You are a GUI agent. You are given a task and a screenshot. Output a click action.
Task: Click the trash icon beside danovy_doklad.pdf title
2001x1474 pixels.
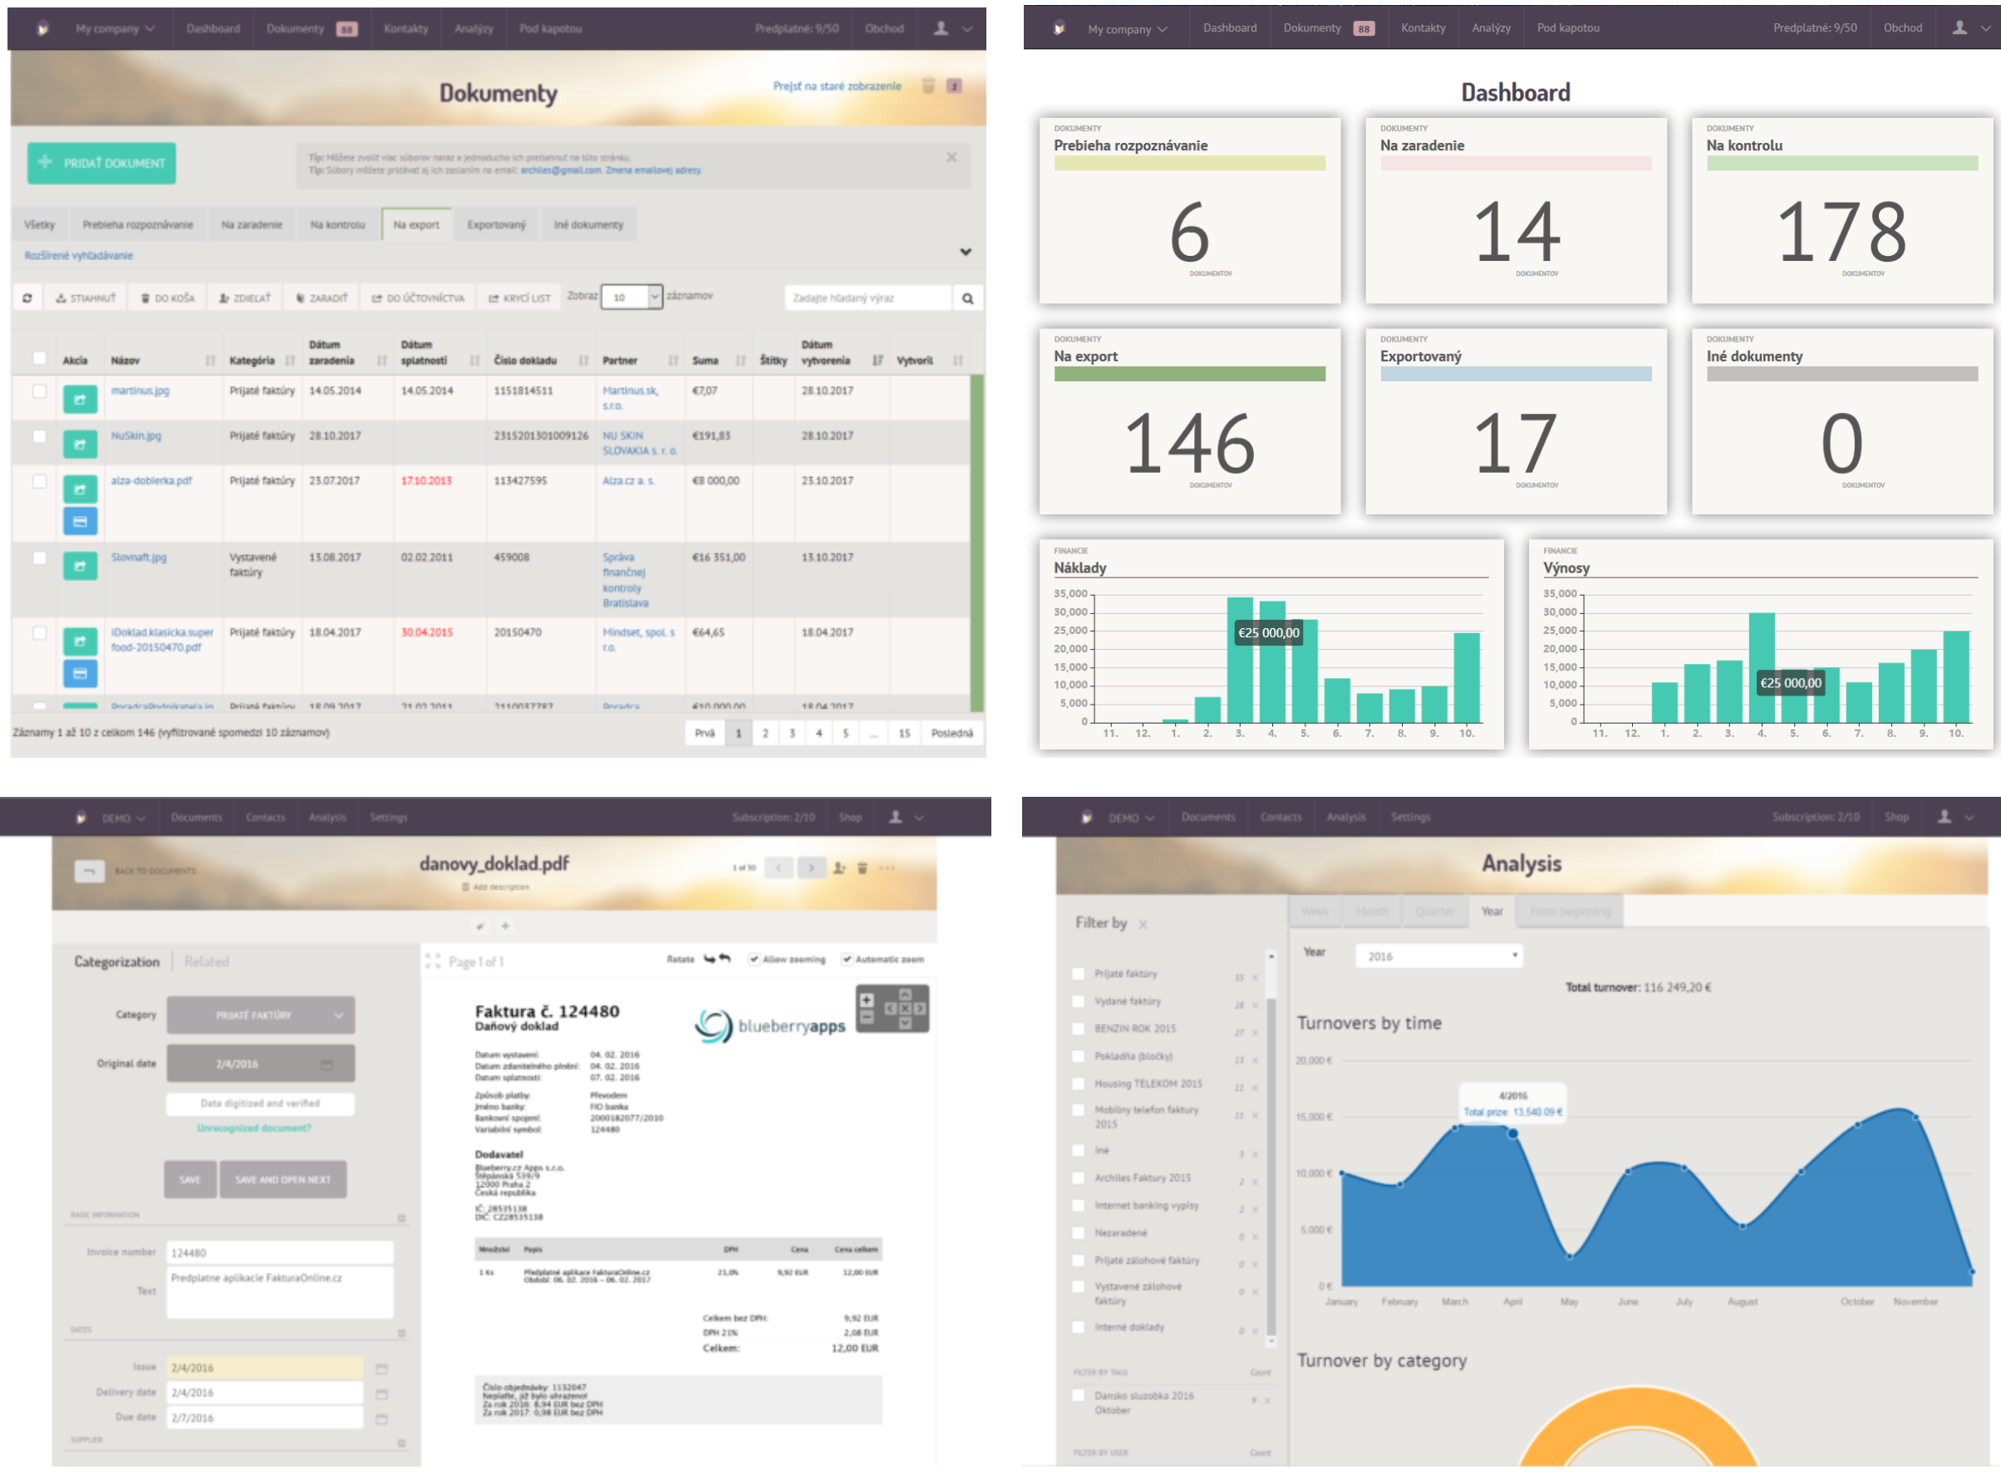tap(862, 867)
